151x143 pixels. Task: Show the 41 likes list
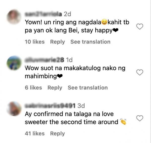coord(35,134)
